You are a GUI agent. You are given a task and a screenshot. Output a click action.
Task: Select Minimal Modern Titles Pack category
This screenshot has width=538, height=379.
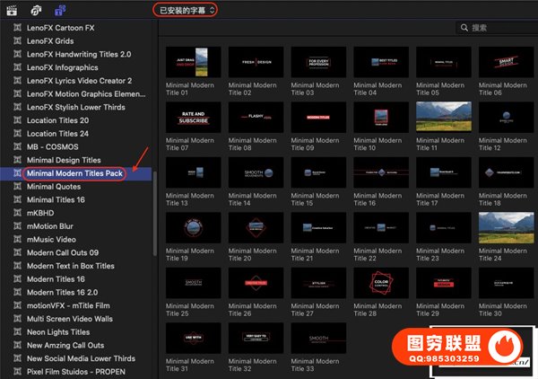[x=74, y=173]
